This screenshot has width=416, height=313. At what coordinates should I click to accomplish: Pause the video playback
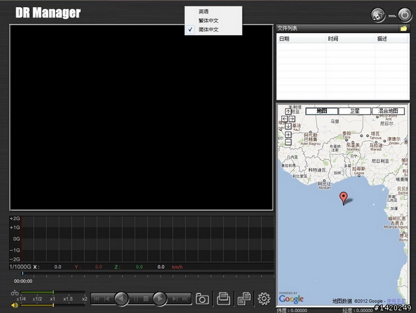[x=136, y=299]
